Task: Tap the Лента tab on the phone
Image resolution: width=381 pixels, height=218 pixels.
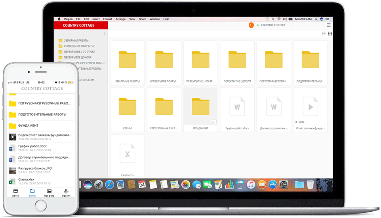Action: coord(15,193)
